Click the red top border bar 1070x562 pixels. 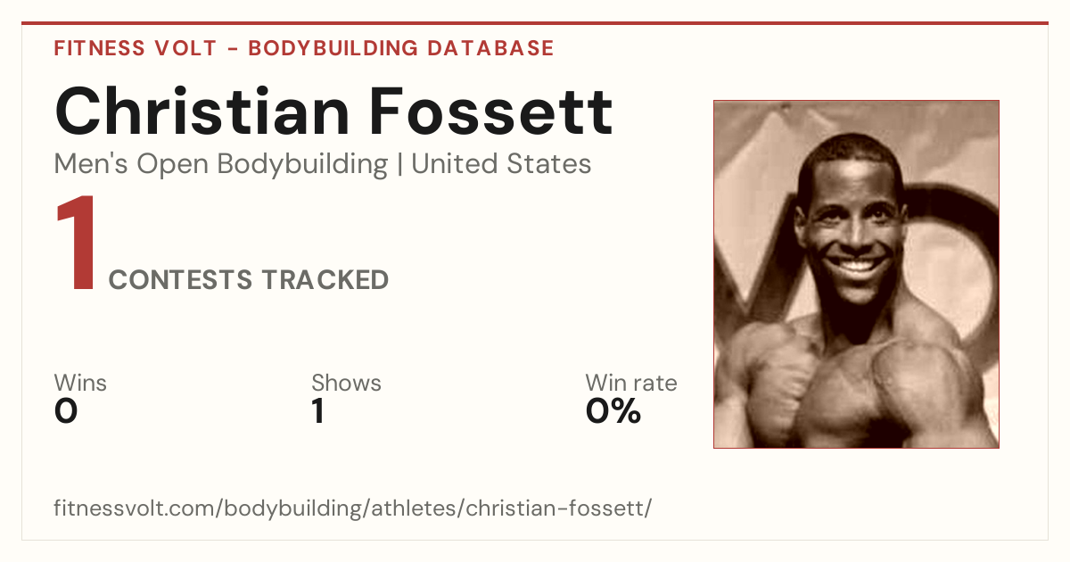click(x=535, y=23)
